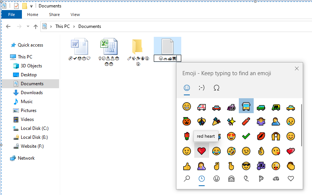Viewport: 312px width, 195px height.
Task: Expand Quick Access toolbar customize dropdown
Action: point(31,6)
